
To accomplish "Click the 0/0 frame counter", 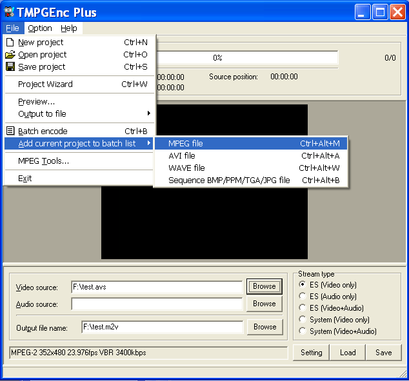I will tap(390, 57).
